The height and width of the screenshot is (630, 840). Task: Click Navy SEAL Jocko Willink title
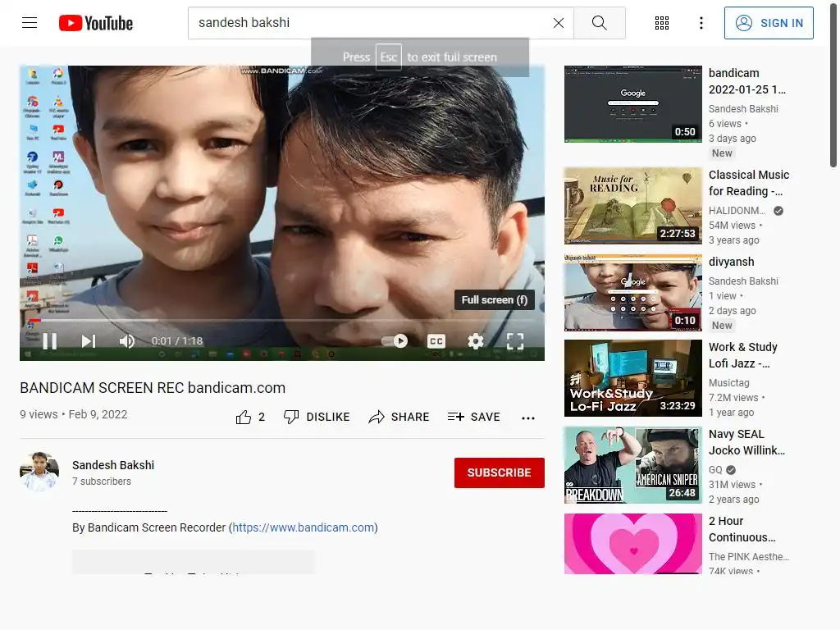(746, 442)
